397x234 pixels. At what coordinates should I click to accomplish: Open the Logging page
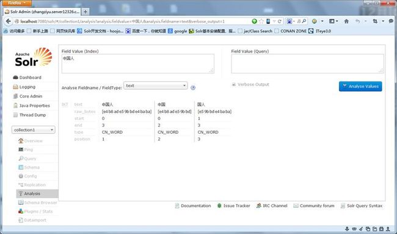(x=24, y=87)
